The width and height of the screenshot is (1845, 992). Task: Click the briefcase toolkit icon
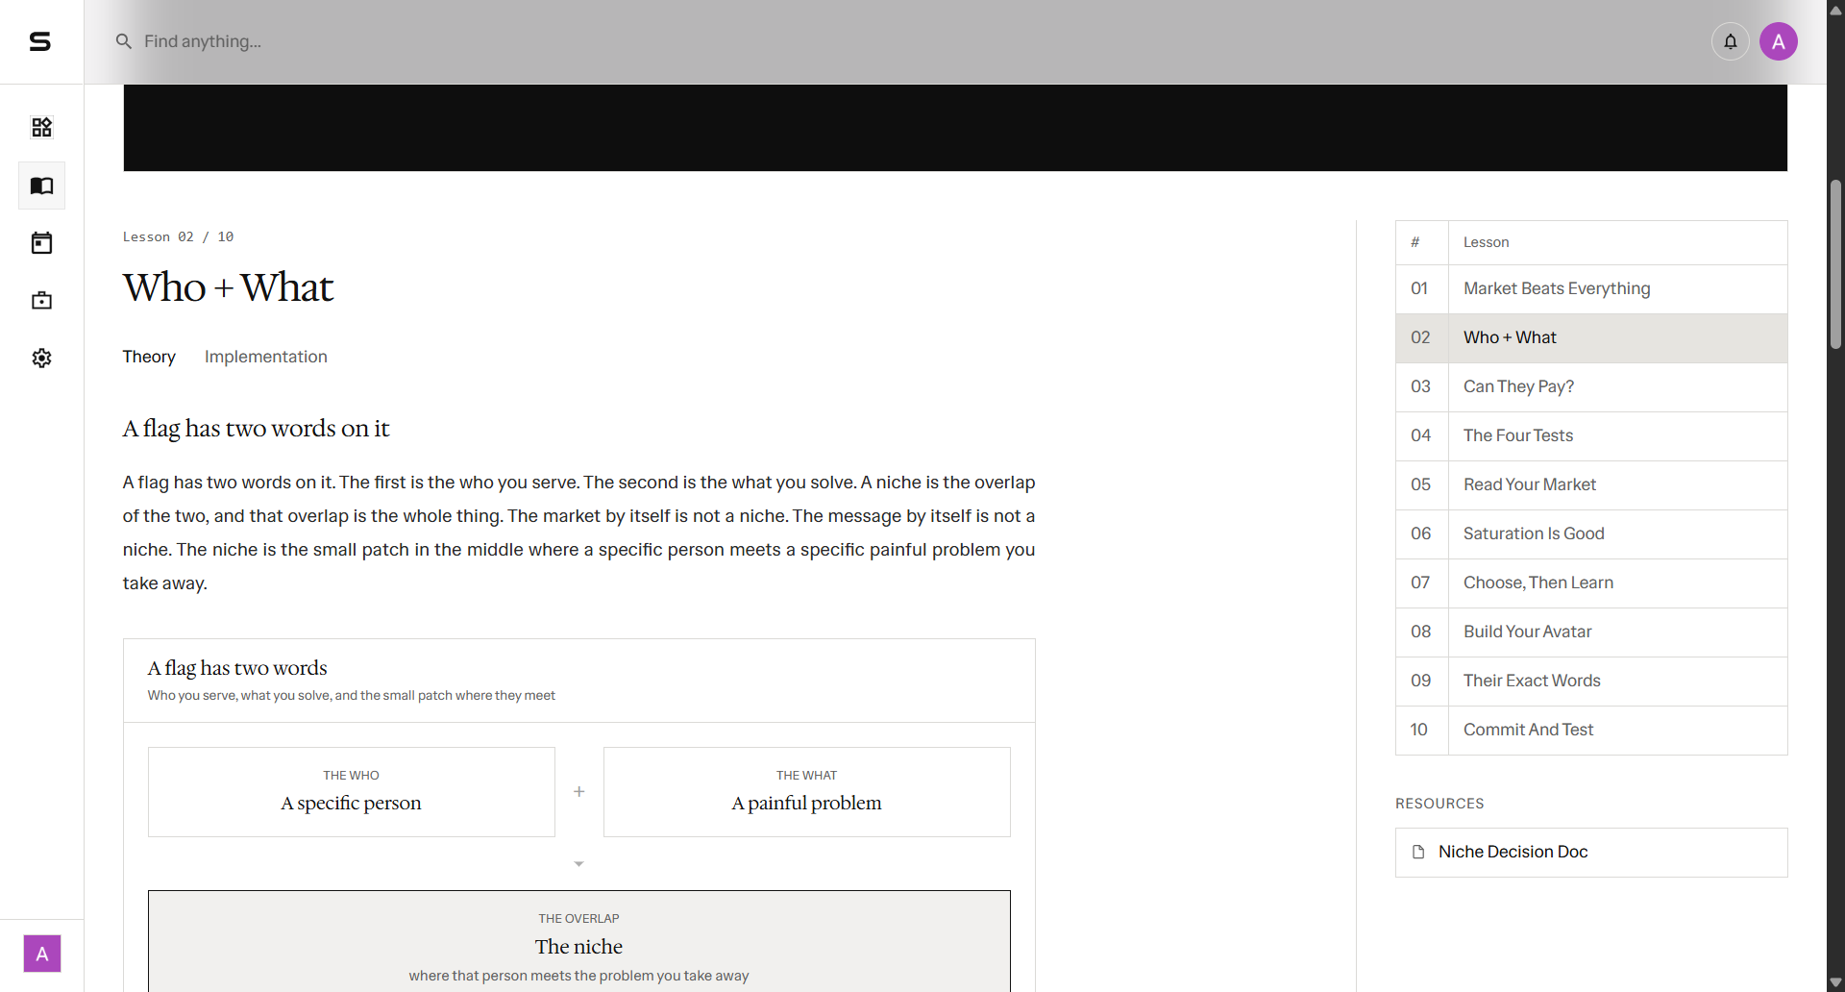point(41,301)
